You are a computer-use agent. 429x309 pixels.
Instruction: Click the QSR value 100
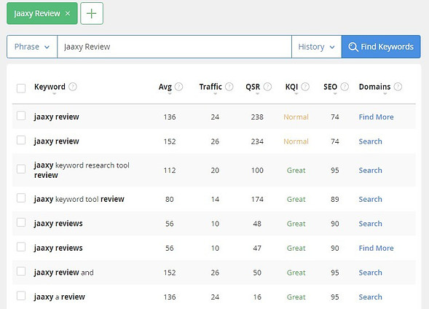[257, 171]
